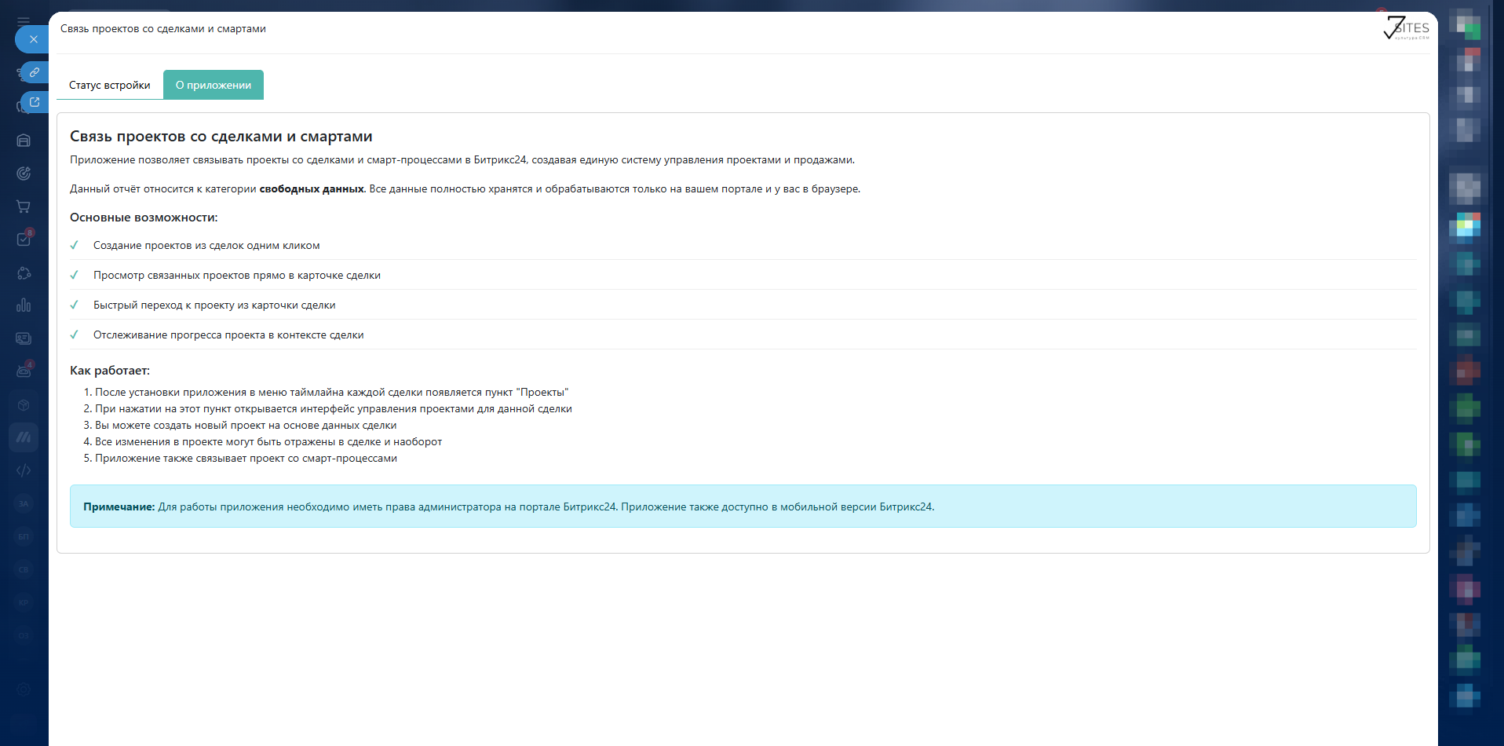Click step 1 about the Проекты timeline item
This screenshot has width=1504, height=746.
click(x=331, y=393)
